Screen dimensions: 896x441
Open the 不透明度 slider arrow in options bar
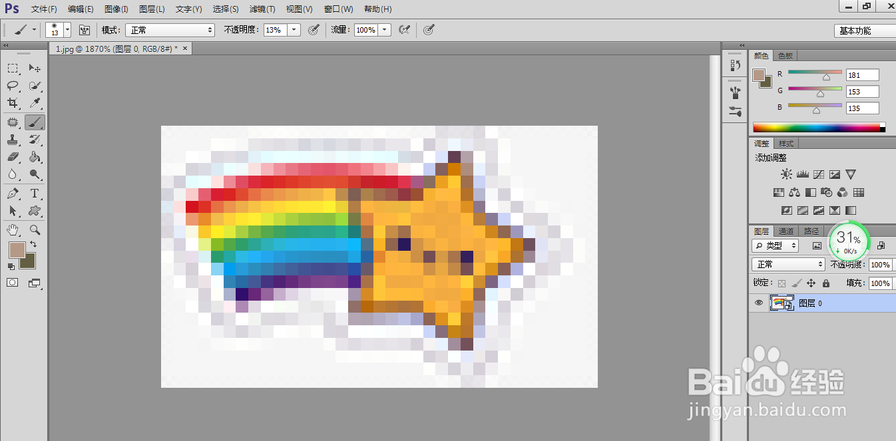(x=295, y=30)
